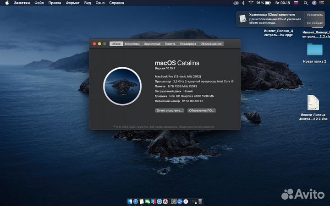Open the Справка menu
This screenshot has width=330, height=206.
coord(116,3)
